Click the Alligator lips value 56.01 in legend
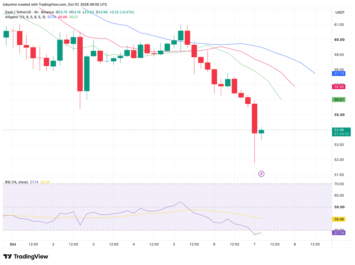 point(73,17)
